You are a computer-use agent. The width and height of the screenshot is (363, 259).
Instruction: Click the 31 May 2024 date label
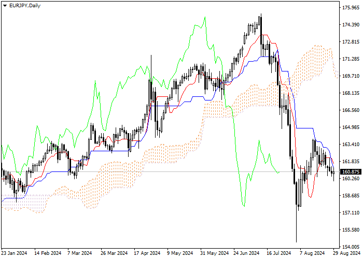(x=214, y=253)
